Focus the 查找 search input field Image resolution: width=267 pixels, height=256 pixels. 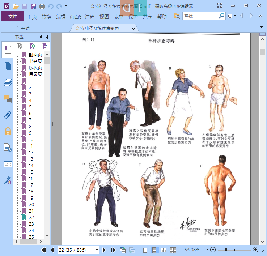(200, 16)
